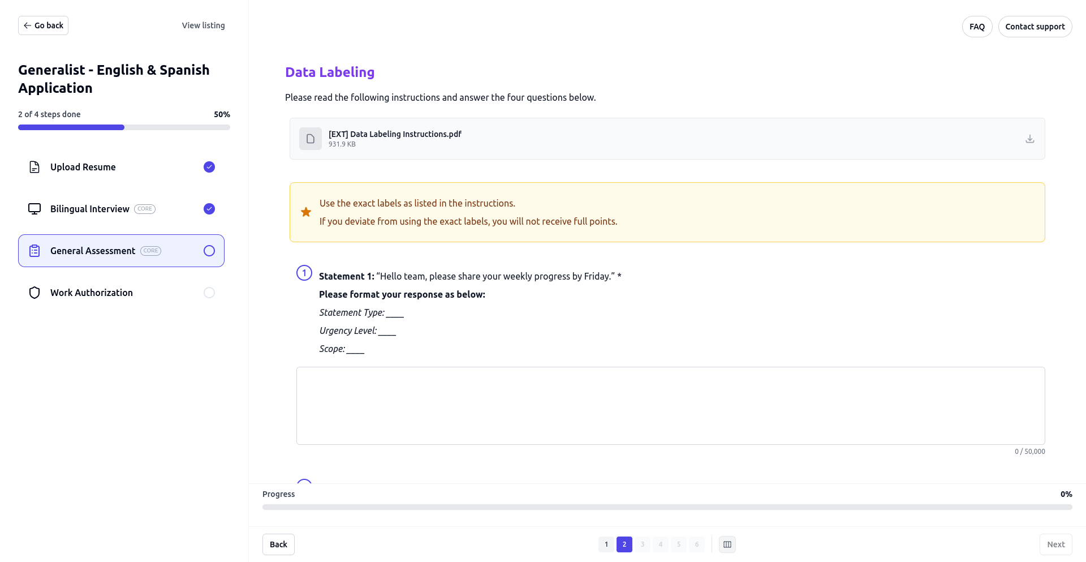The width and height of the screenshot is (1086, 562).
Task: Open the FAQ page
Action: pyautogui.click(x=977, y=27)
